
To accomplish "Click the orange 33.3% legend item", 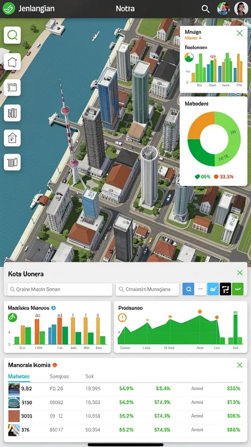I will pos(224,177).
